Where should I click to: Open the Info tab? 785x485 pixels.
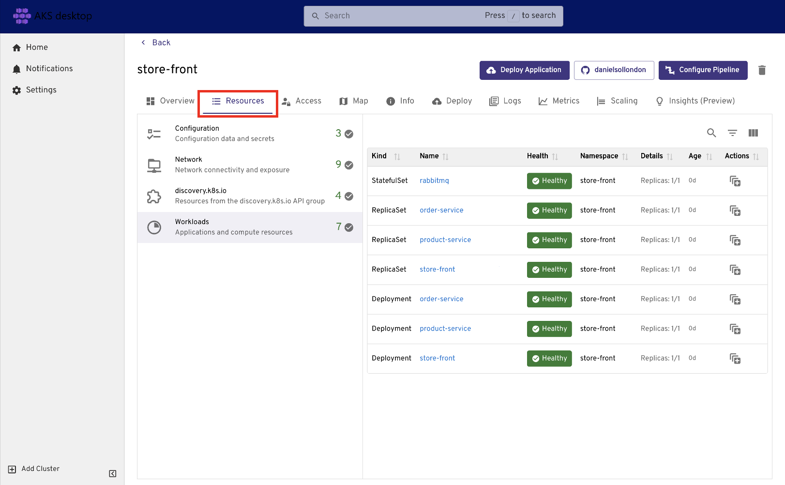pyautogui.click(x=400, y=101)
